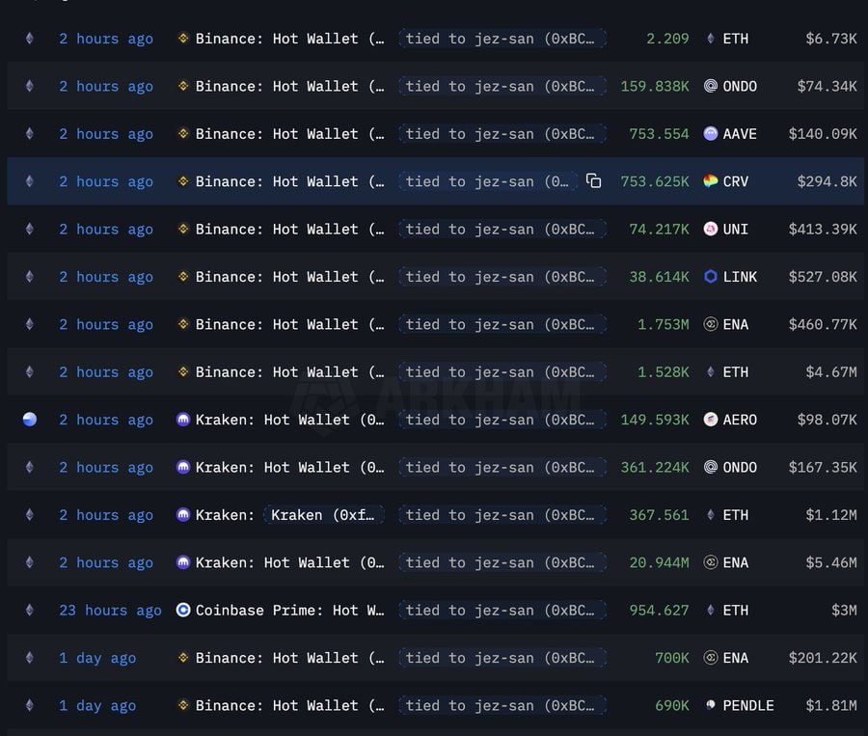This screenshot has height=736, width=868.
Task: Click the CRV token icon
Action: (x=711, y=181)
